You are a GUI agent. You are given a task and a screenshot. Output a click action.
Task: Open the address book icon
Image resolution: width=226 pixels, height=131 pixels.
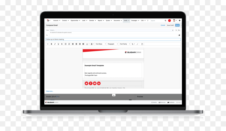click(179, 35)
